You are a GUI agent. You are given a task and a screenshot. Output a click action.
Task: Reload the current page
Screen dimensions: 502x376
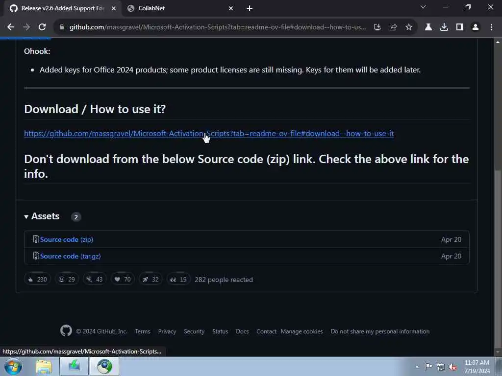coord(42,27)
